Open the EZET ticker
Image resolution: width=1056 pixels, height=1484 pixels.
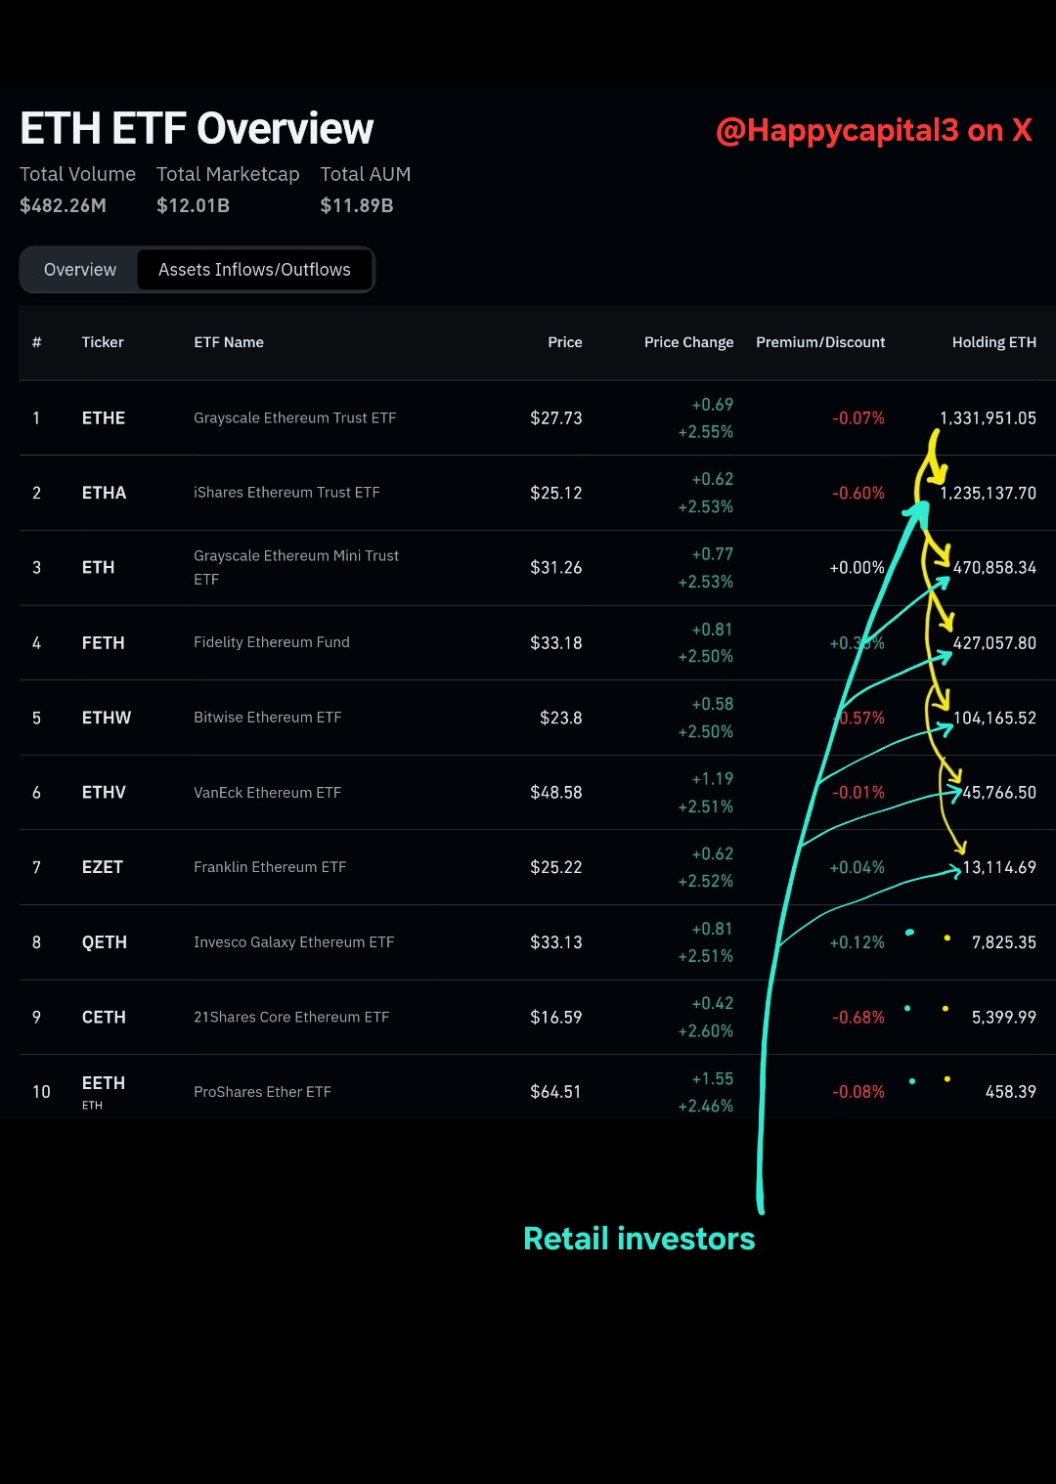103,867
